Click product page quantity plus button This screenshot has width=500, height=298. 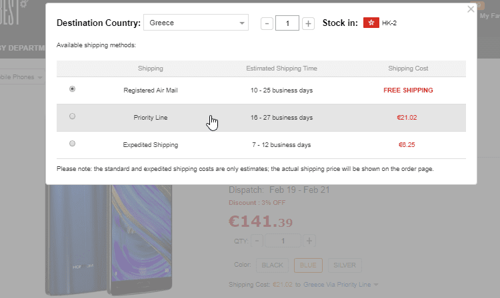click(x=310, y=241)
